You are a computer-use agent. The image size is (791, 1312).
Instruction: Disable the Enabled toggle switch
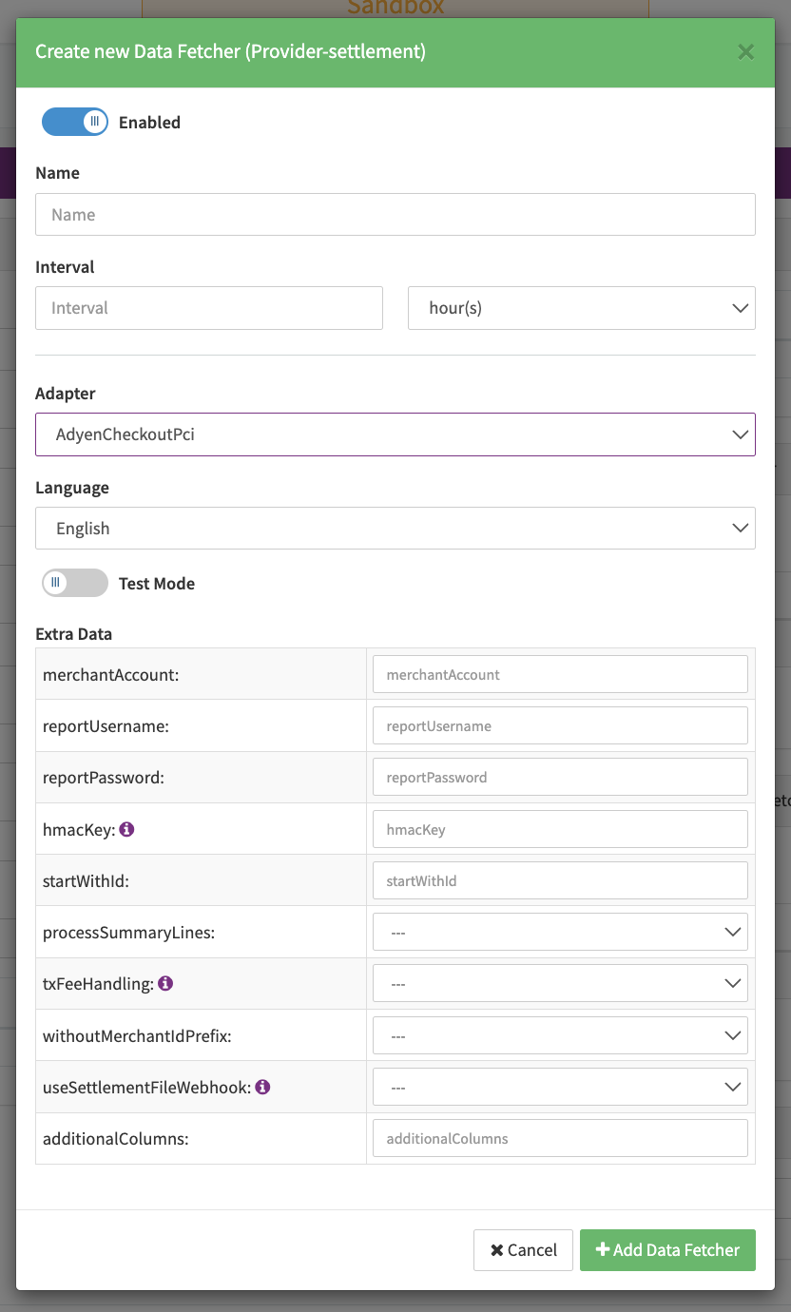75,122
